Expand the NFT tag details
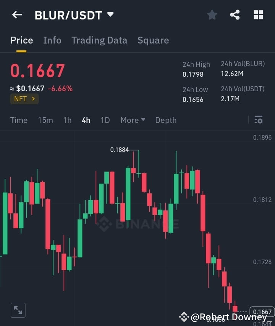The width and height of the screenshot is (275, 326). (x=24, y=98)
